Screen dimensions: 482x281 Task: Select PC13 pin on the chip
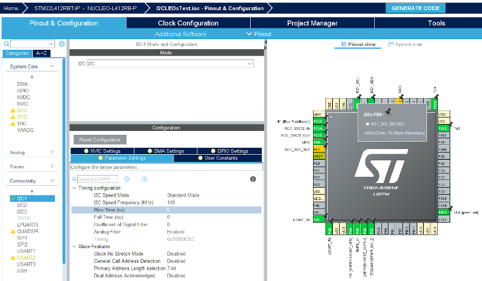pyautogui.click(x=318, y=121)
